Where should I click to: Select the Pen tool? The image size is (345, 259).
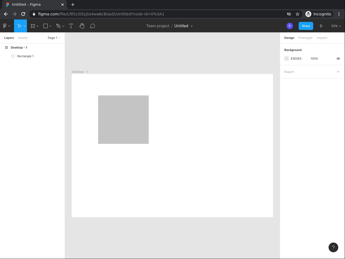pos(58,26)
